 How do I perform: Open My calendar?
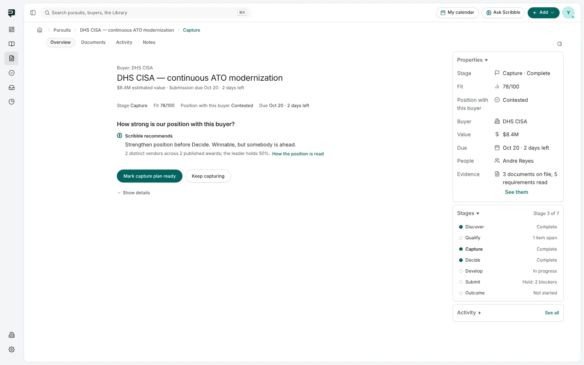click(457, 13)
